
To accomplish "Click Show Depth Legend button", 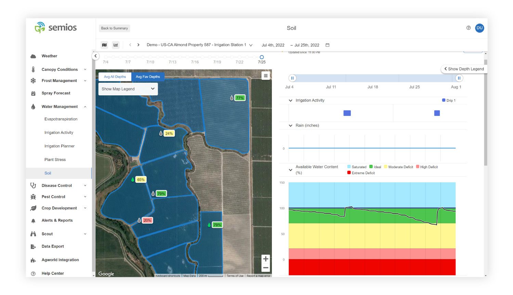I will tap(464, 69).
